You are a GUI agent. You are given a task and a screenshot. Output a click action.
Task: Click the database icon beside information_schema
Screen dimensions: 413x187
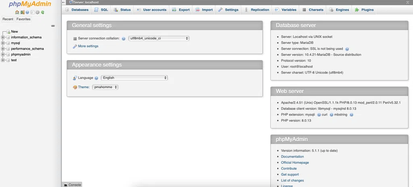pyautogui.click(x=8, y=37)
